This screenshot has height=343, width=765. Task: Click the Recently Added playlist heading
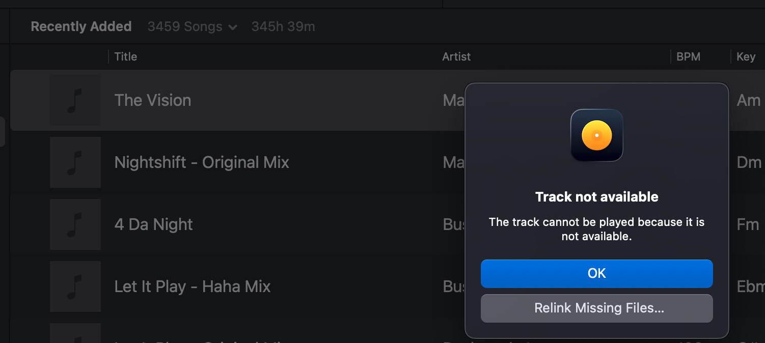(x=81, y=27)
